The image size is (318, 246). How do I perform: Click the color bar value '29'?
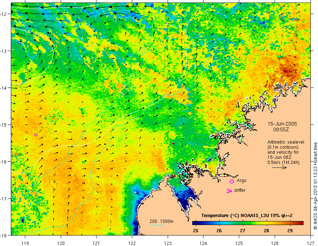coord(290,230)
